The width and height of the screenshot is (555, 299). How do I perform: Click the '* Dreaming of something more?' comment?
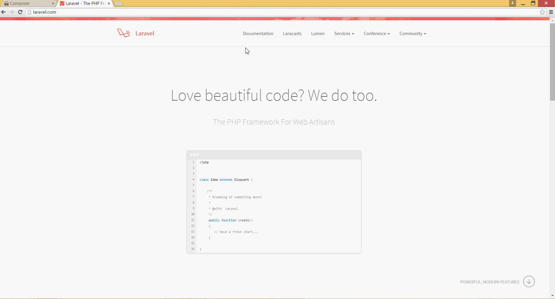(235, 197)
